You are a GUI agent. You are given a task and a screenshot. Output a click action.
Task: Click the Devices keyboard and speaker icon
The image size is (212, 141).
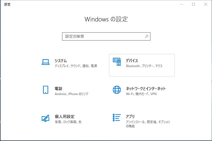[x=117, y=62]
